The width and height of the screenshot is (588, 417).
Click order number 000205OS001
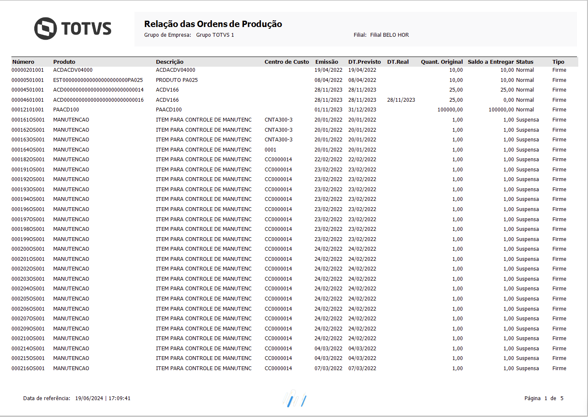(28, 299)
